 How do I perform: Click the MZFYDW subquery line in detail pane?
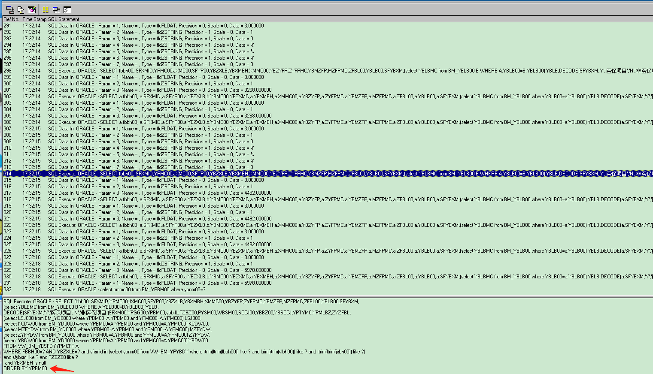108,329
